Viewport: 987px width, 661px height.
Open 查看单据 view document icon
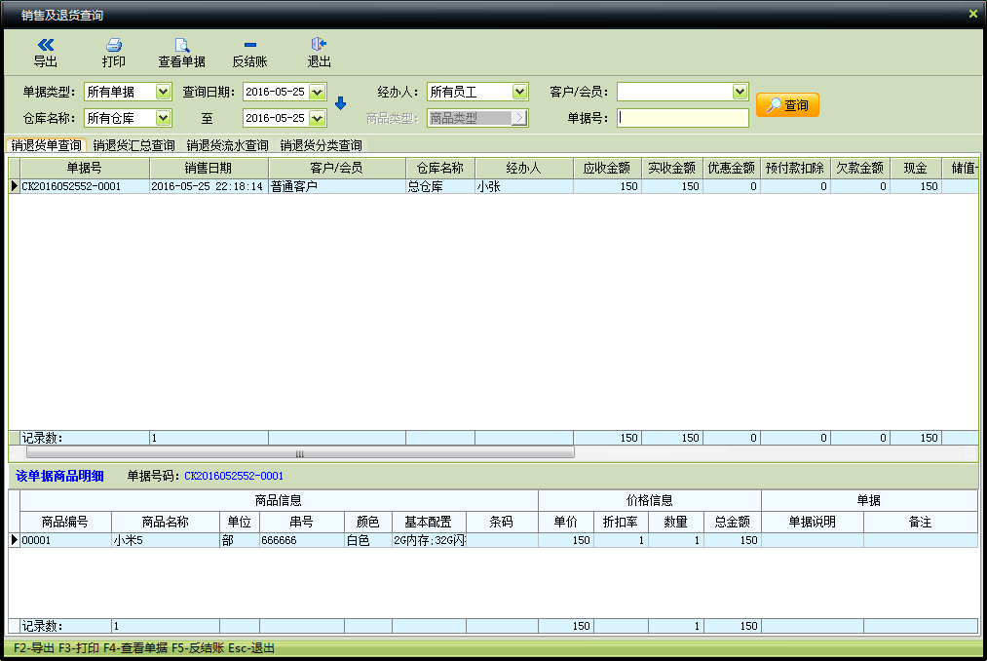coord(181,45)
